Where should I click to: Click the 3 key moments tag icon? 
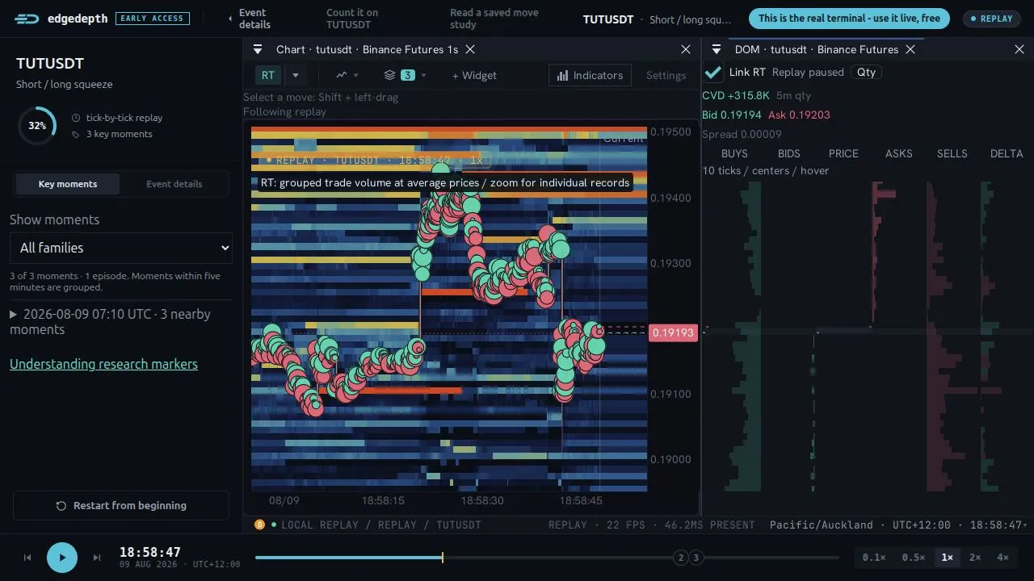(76, 135)
